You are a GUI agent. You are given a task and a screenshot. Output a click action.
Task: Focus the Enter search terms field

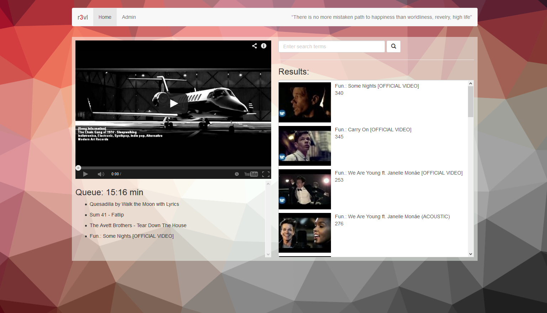[x=332, y=46]
